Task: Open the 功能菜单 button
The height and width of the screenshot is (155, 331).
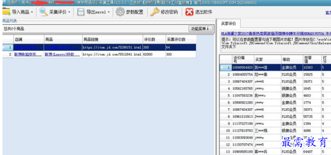Action: click(x=200, y=29)
